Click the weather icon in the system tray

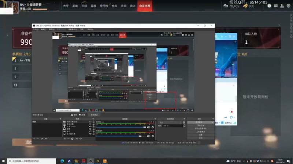pyautogui.click(x=228, y=161)
